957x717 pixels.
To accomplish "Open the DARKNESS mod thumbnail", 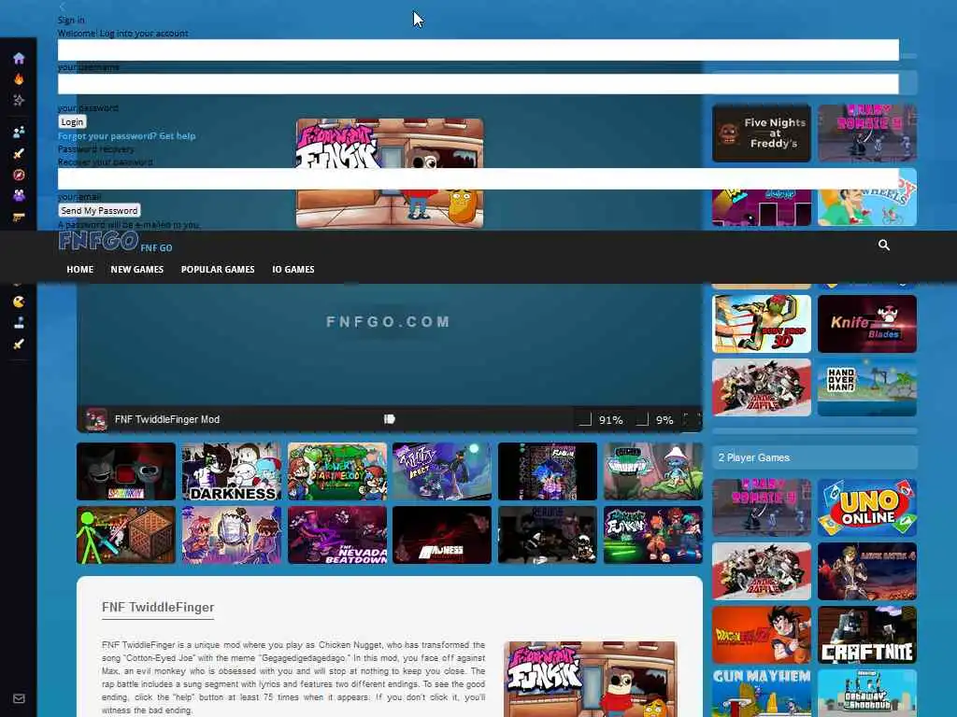I will click(x=232, y=471).
